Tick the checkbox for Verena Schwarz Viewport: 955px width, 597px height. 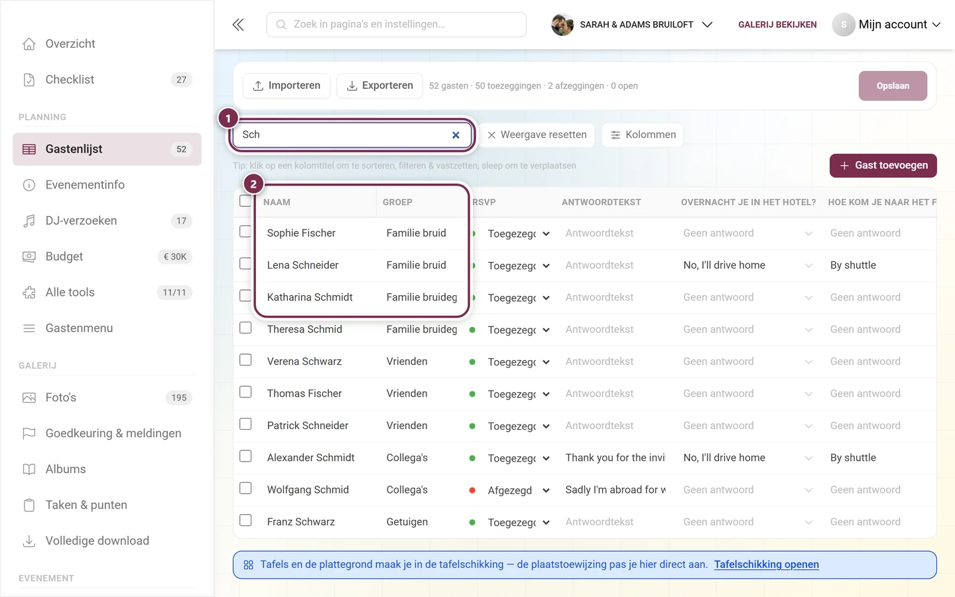point(245,360)
